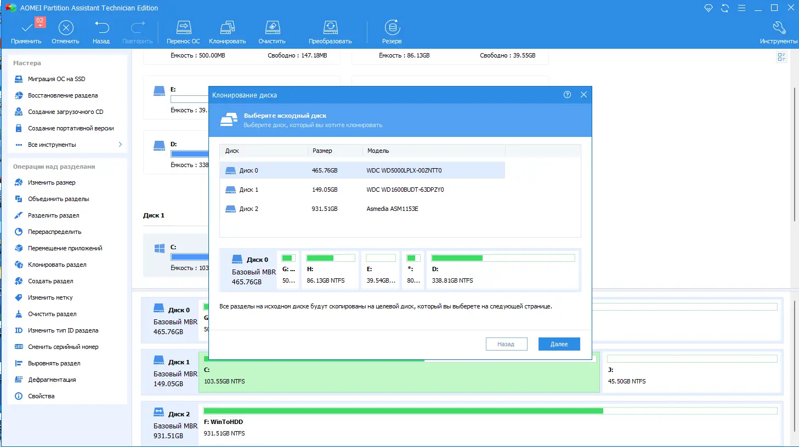This screenshot has height=447, width=799.
Task: Select Клонировать раздел operation
Action: click(x=57, y=265)
